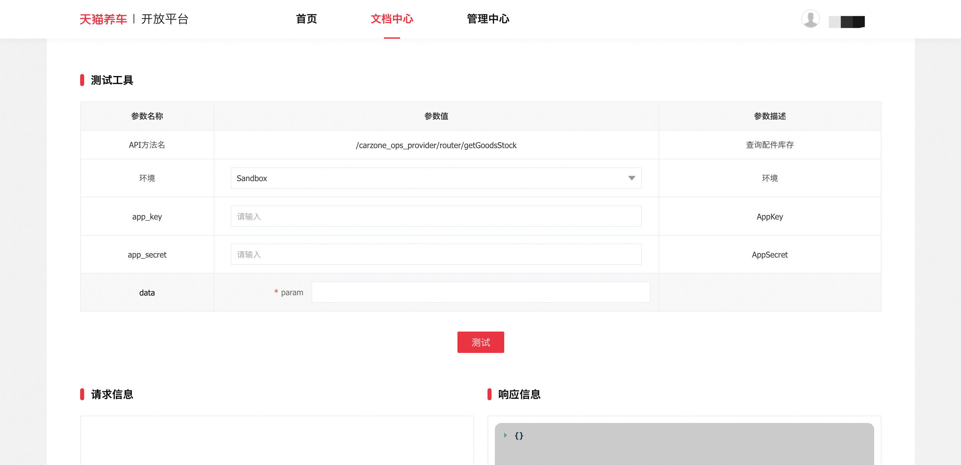961x465 pixels.
Task: Go to 首页 tab
Action: coord(306,19)
